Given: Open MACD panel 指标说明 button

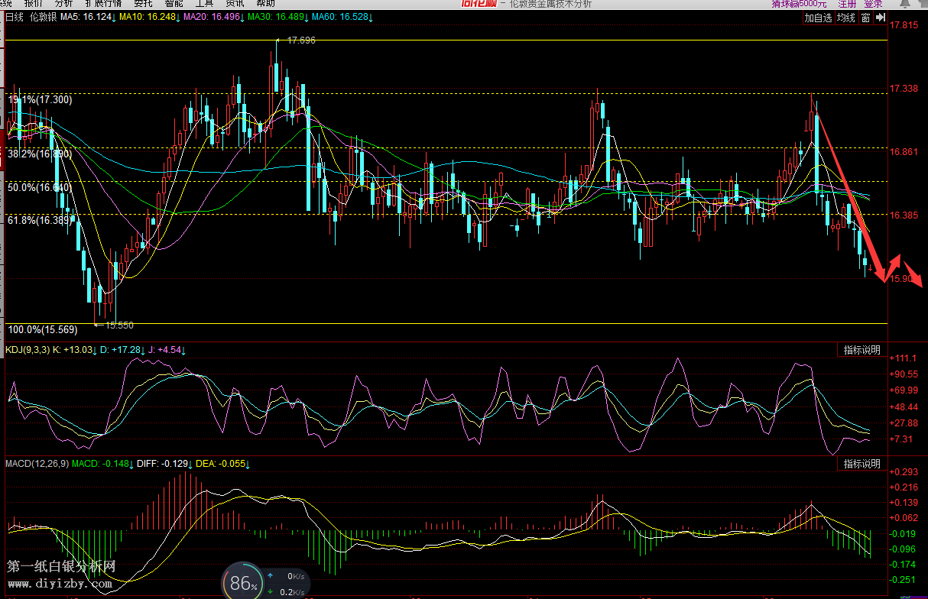Looking at the screenshot, I should pyautogui.click(x=861, y=464).
